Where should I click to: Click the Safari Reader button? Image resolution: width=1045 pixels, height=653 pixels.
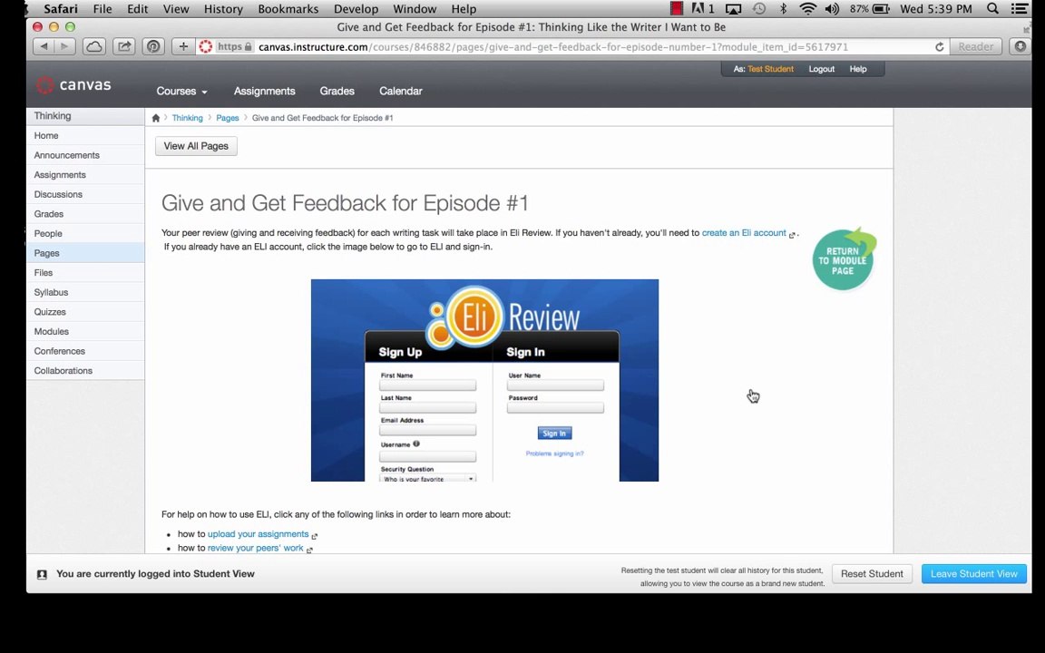point(976,46)
